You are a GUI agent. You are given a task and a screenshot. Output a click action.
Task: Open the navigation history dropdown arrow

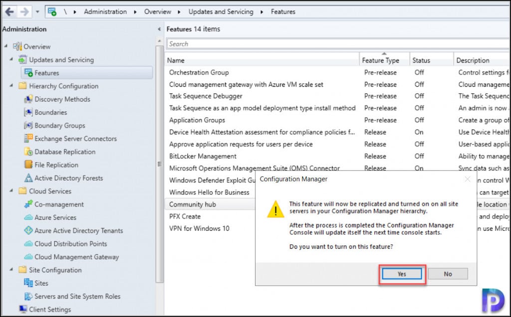click(37, 12)
